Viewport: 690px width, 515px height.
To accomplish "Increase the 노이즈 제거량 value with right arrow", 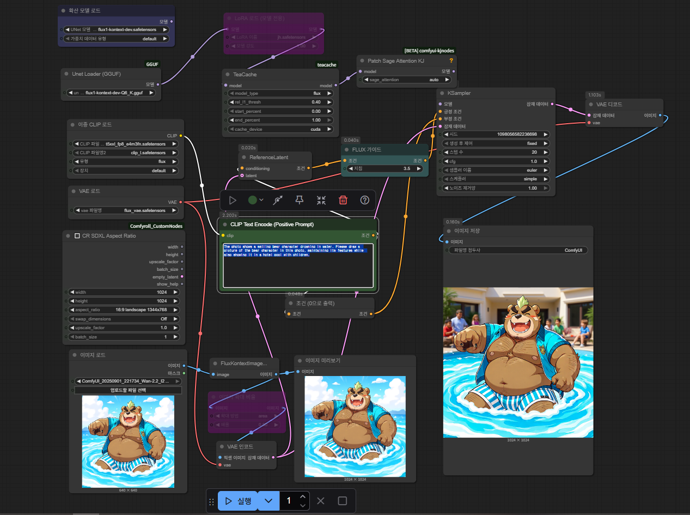I will click(545, 188).
